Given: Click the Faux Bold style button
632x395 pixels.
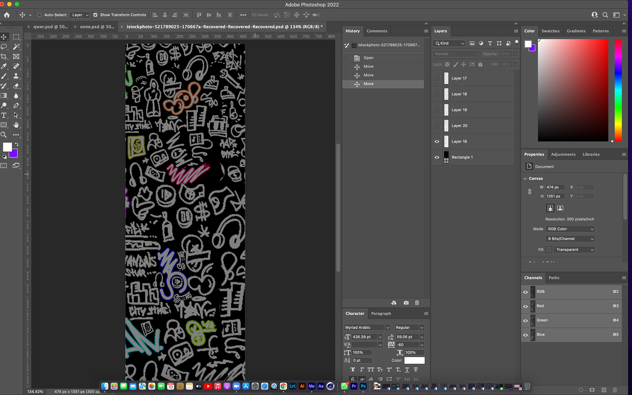Looking at the screenshot, I should click(x=353, y=370).
